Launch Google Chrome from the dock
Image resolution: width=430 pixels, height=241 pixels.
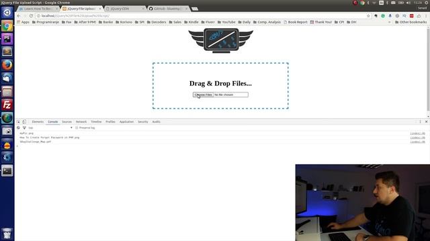click(7, 26)
